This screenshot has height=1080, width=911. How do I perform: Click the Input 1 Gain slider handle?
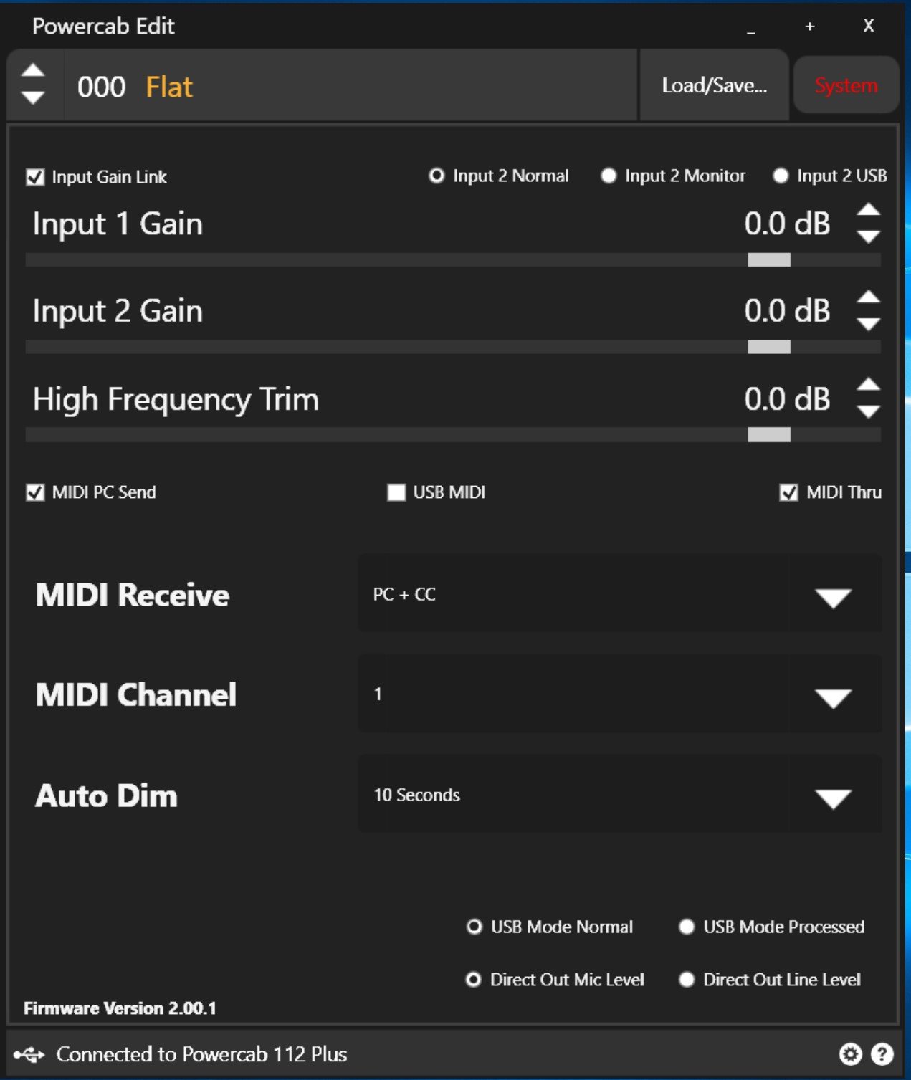pyautogui.click(x=769, y=259)
